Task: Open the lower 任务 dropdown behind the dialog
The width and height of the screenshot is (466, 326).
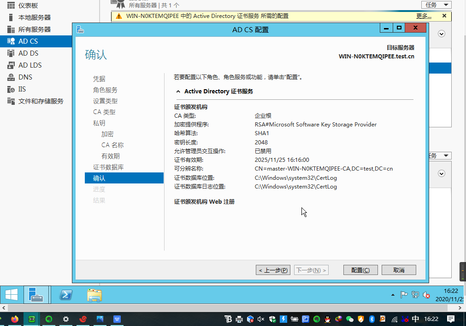Action: click(441, 155)
